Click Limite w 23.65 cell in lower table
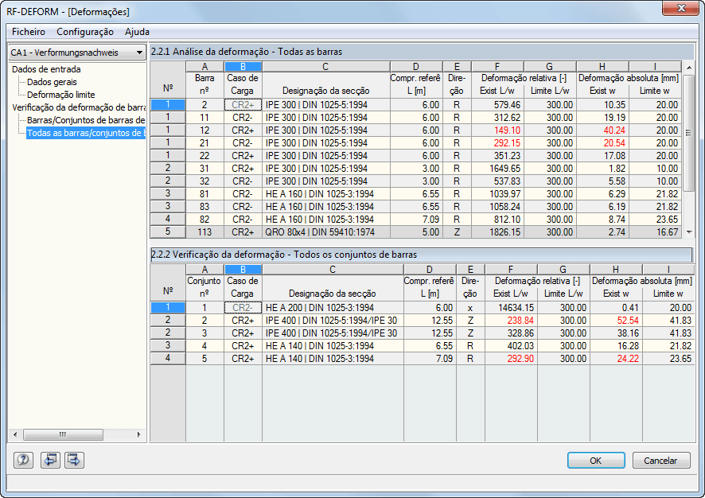The width and height of the screenshot is (705, 498). [x=668, y=359]
